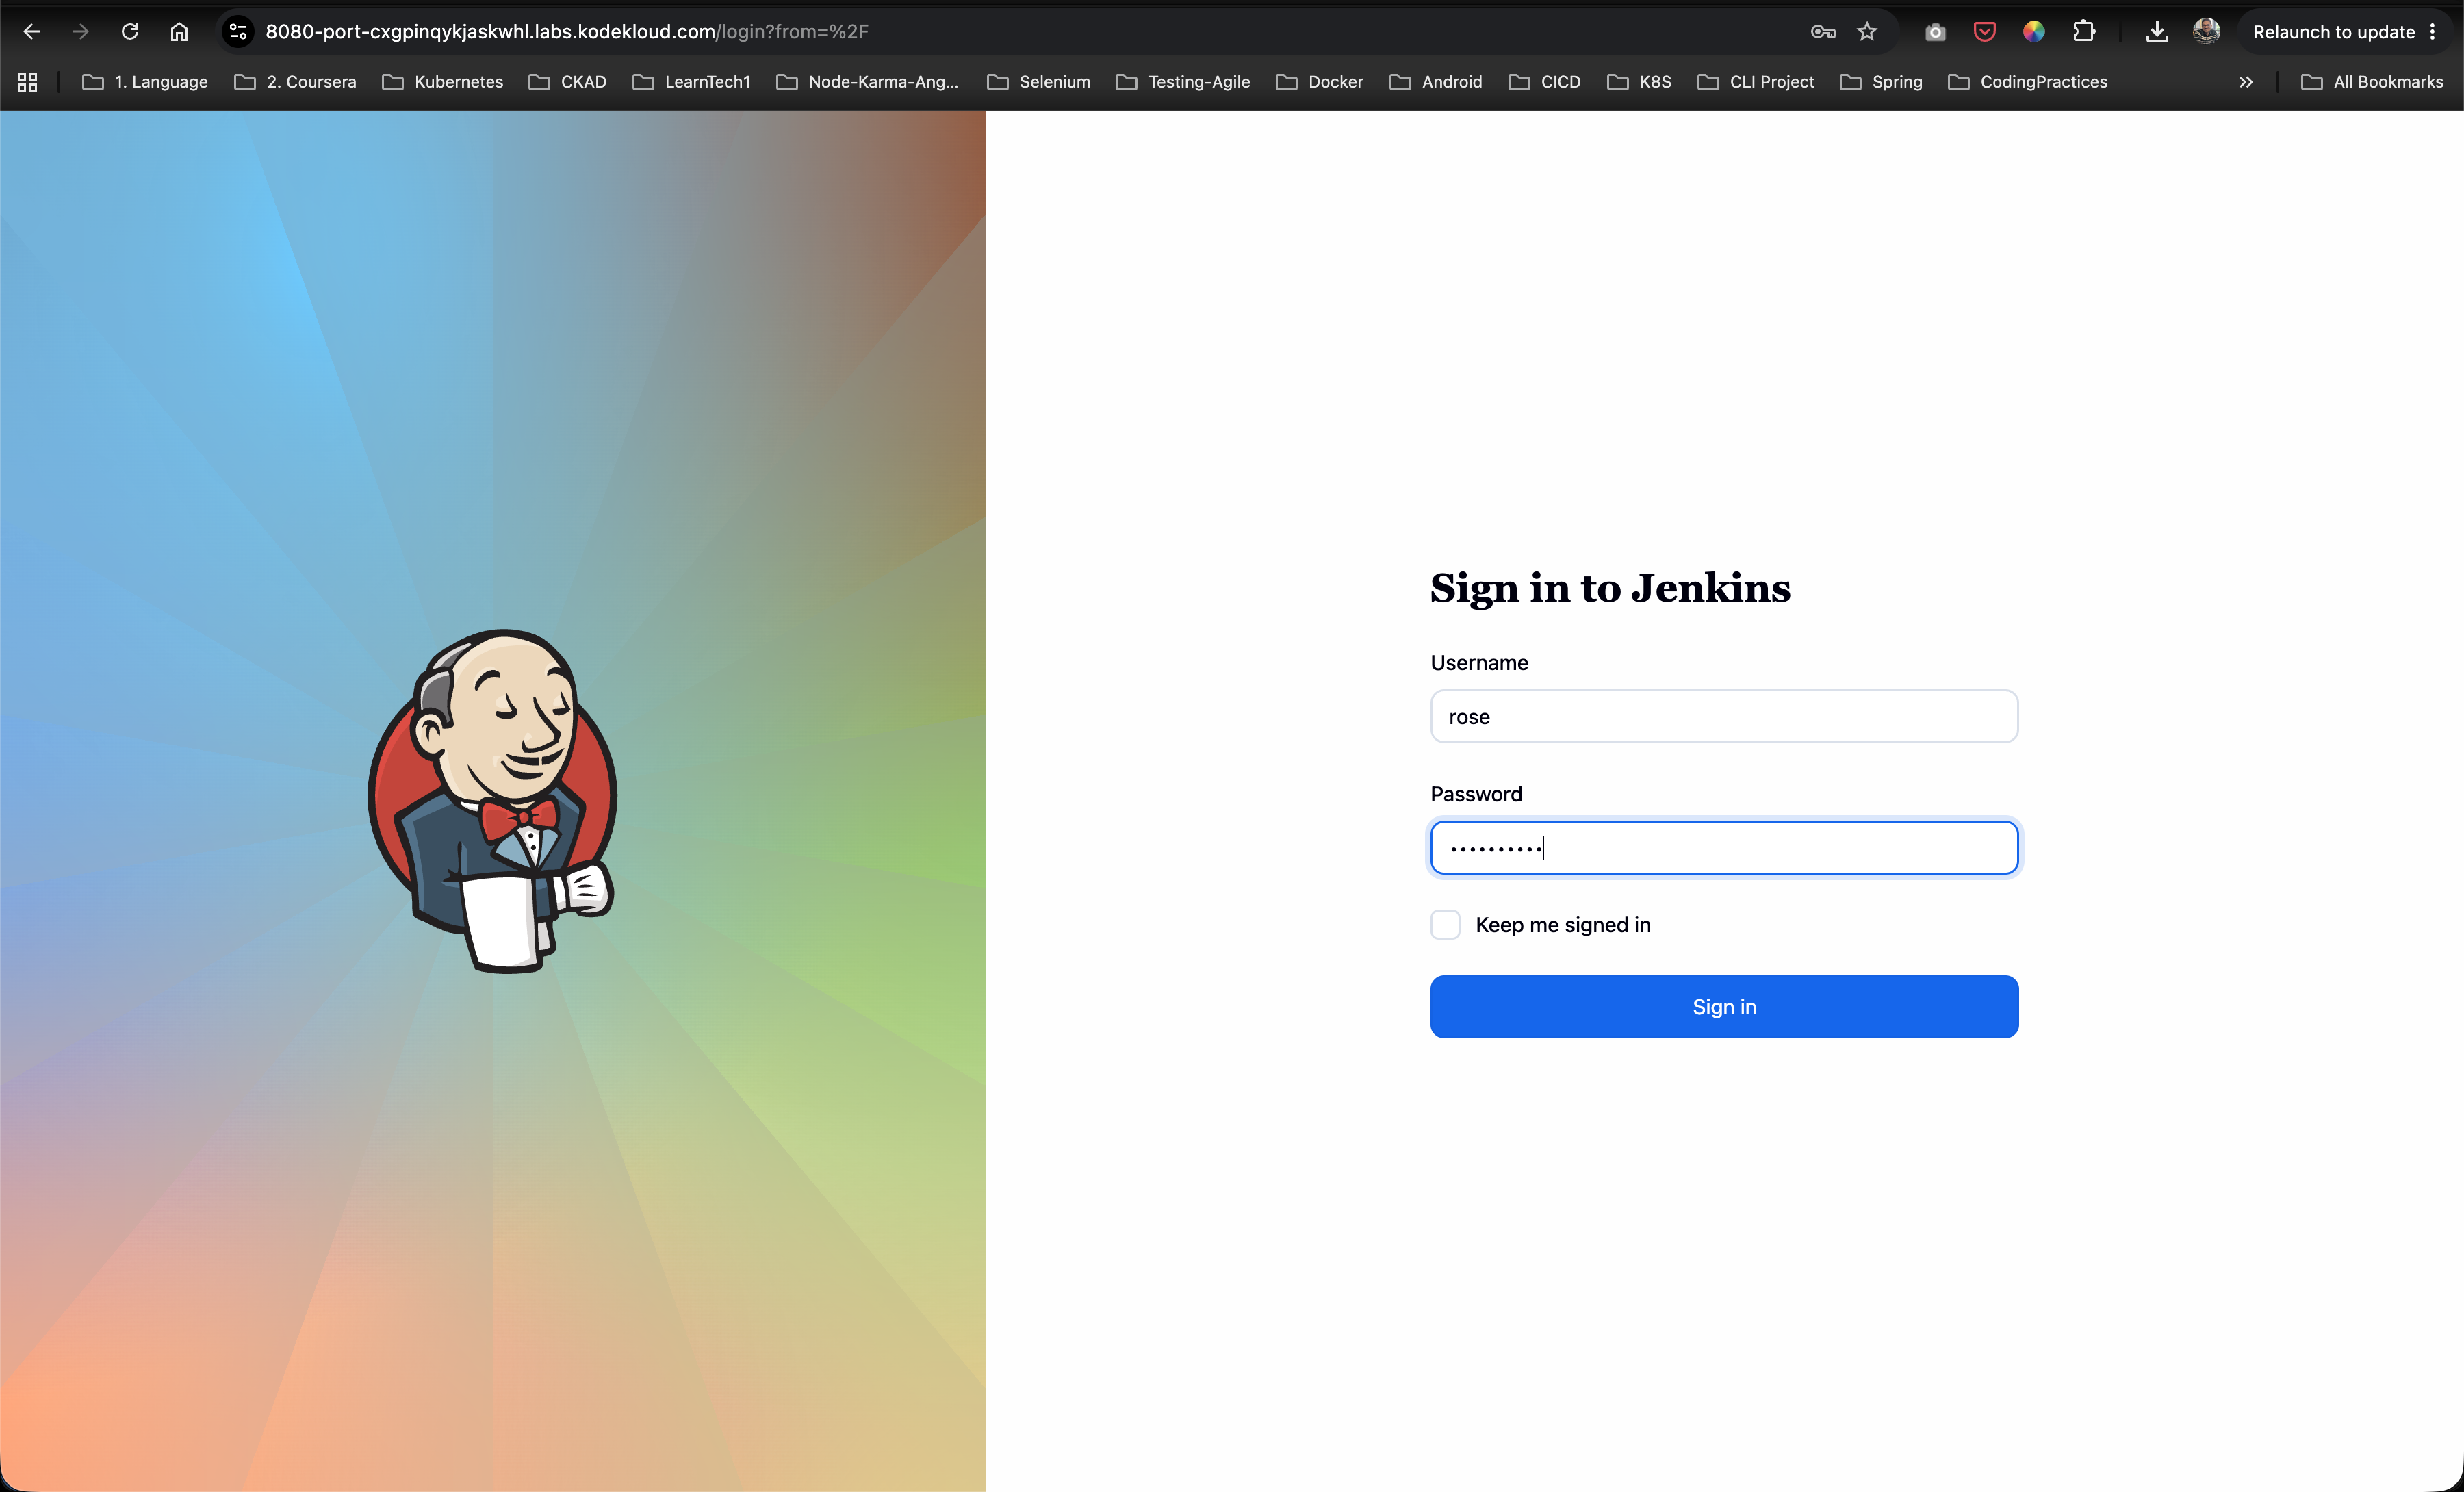Screen dimensions: 2464x1492
Task: Open the browser home page icon
Action: [x=179, y=32]
